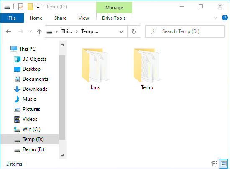Click the Search Temp (D:) box
This screenshot has height=169, width=230.
pos(185,31)
